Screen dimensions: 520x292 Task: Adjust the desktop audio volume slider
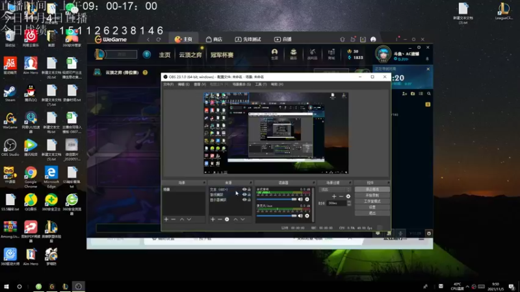[277, 199]
